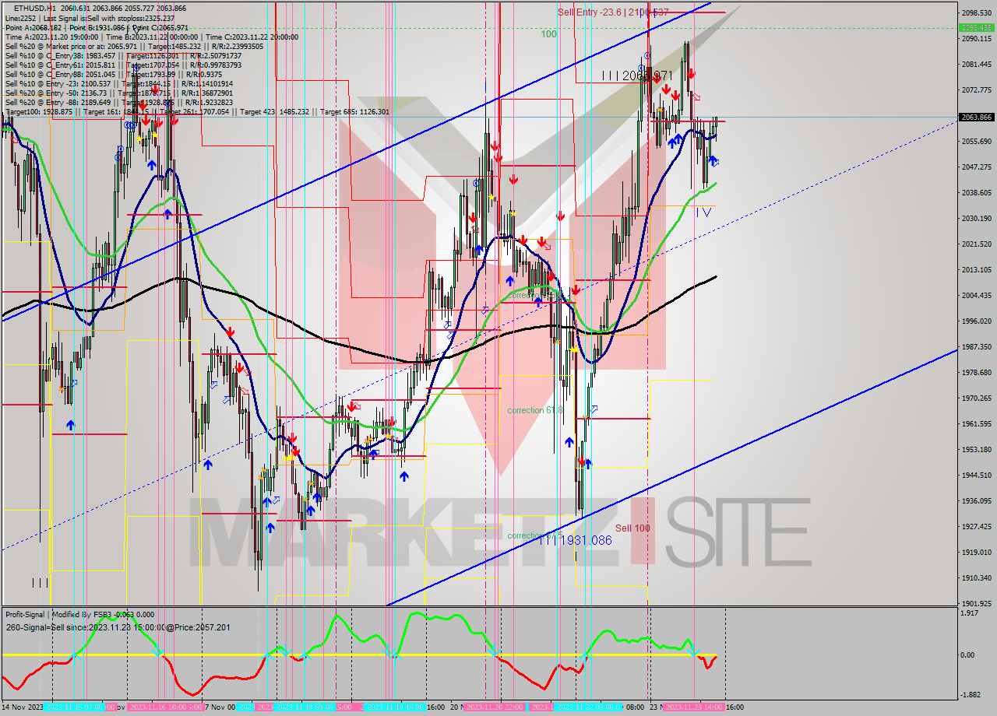Image resolution: width=997 pixels, height=716 pixels.
Task: Select the 'Sell %10 @ Entry -23: 2100.537' row
Action: pos(118,83)
